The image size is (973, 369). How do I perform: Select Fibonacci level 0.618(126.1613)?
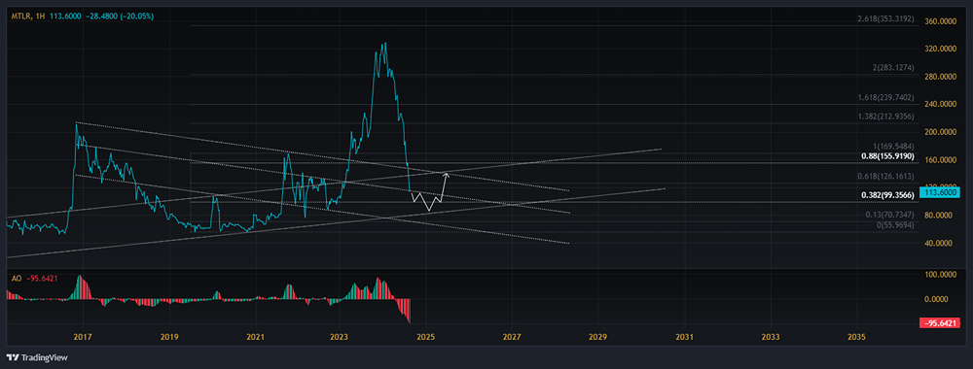pos(885,177)
